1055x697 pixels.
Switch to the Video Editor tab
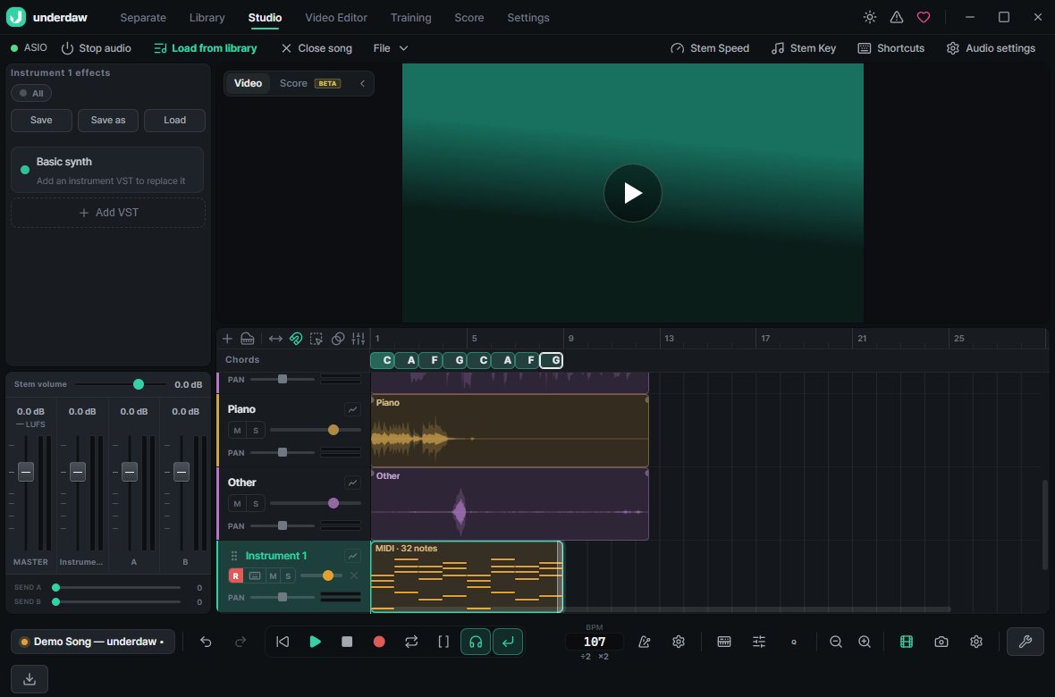(x=336, y=18)
